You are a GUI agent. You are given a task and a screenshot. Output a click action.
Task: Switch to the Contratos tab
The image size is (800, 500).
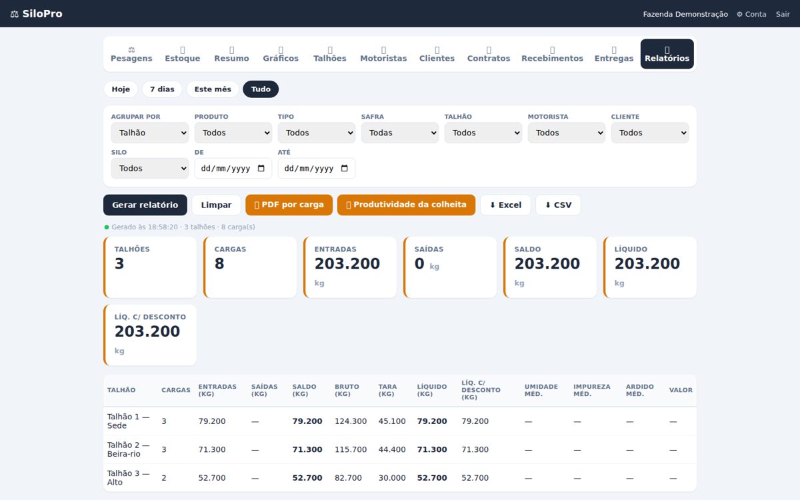489,54
